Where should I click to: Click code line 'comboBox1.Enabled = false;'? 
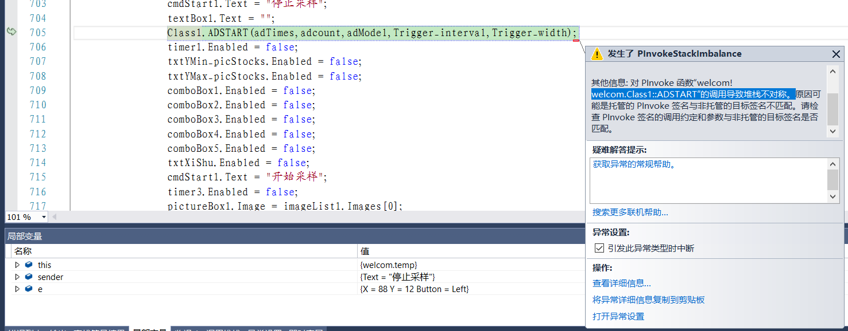(241, 90)
